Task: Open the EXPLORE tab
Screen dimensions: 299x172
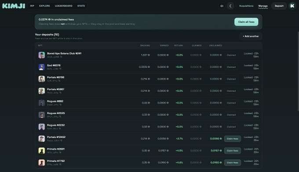Action: (44, 6)
